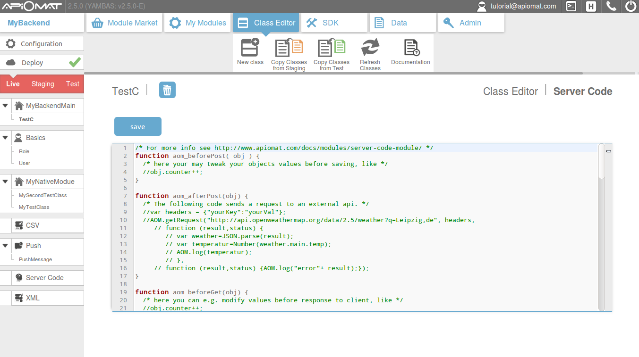Click the Server Code module icon

(19, 278)
